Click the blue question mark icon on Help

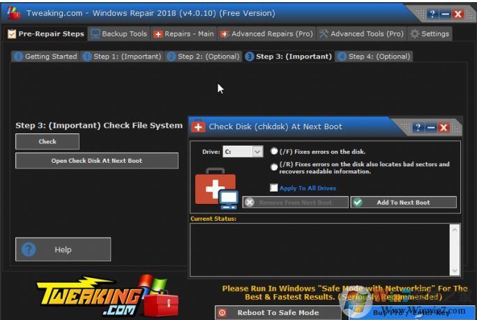point(29,249)
